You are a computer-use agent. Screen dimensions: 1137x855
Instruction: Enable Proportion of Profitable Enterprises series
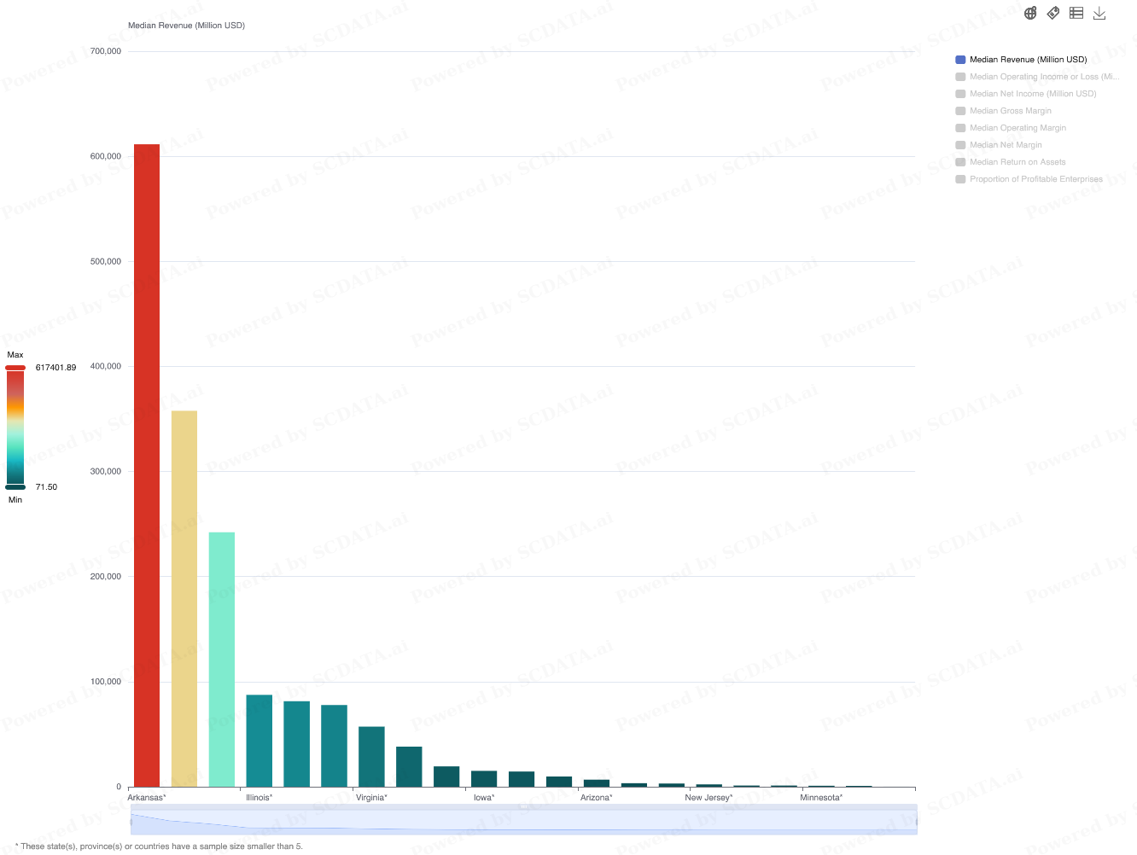click(1029, 179)
